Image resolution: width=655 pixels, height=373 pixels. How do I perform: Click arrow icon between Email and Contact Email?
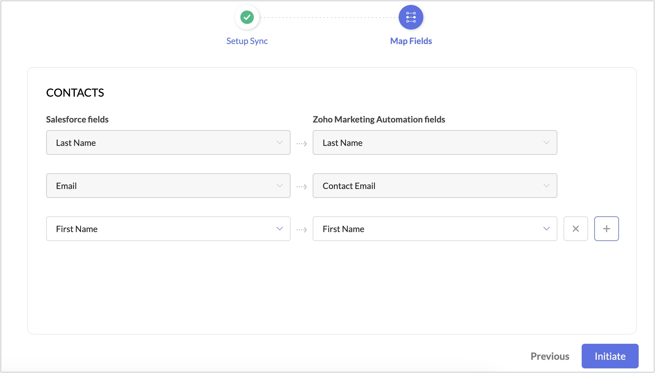301,186
